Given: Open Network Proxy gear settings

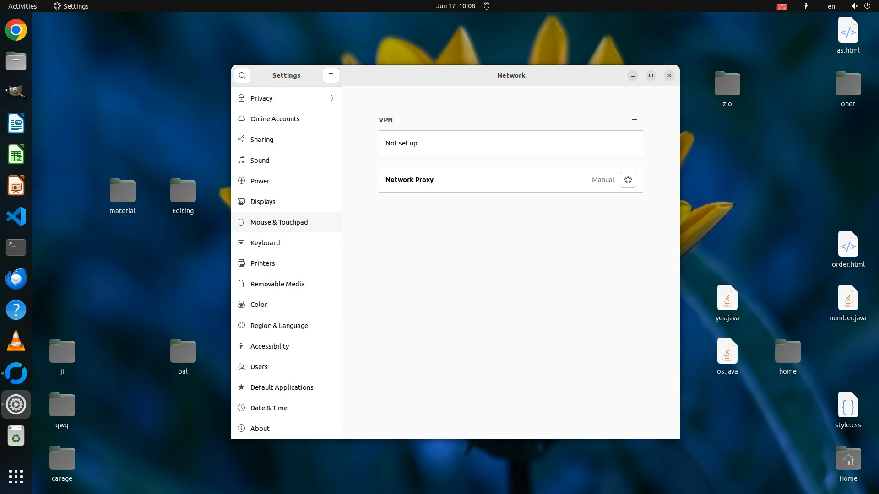Looking at the screenshot, I should point(628,180).
